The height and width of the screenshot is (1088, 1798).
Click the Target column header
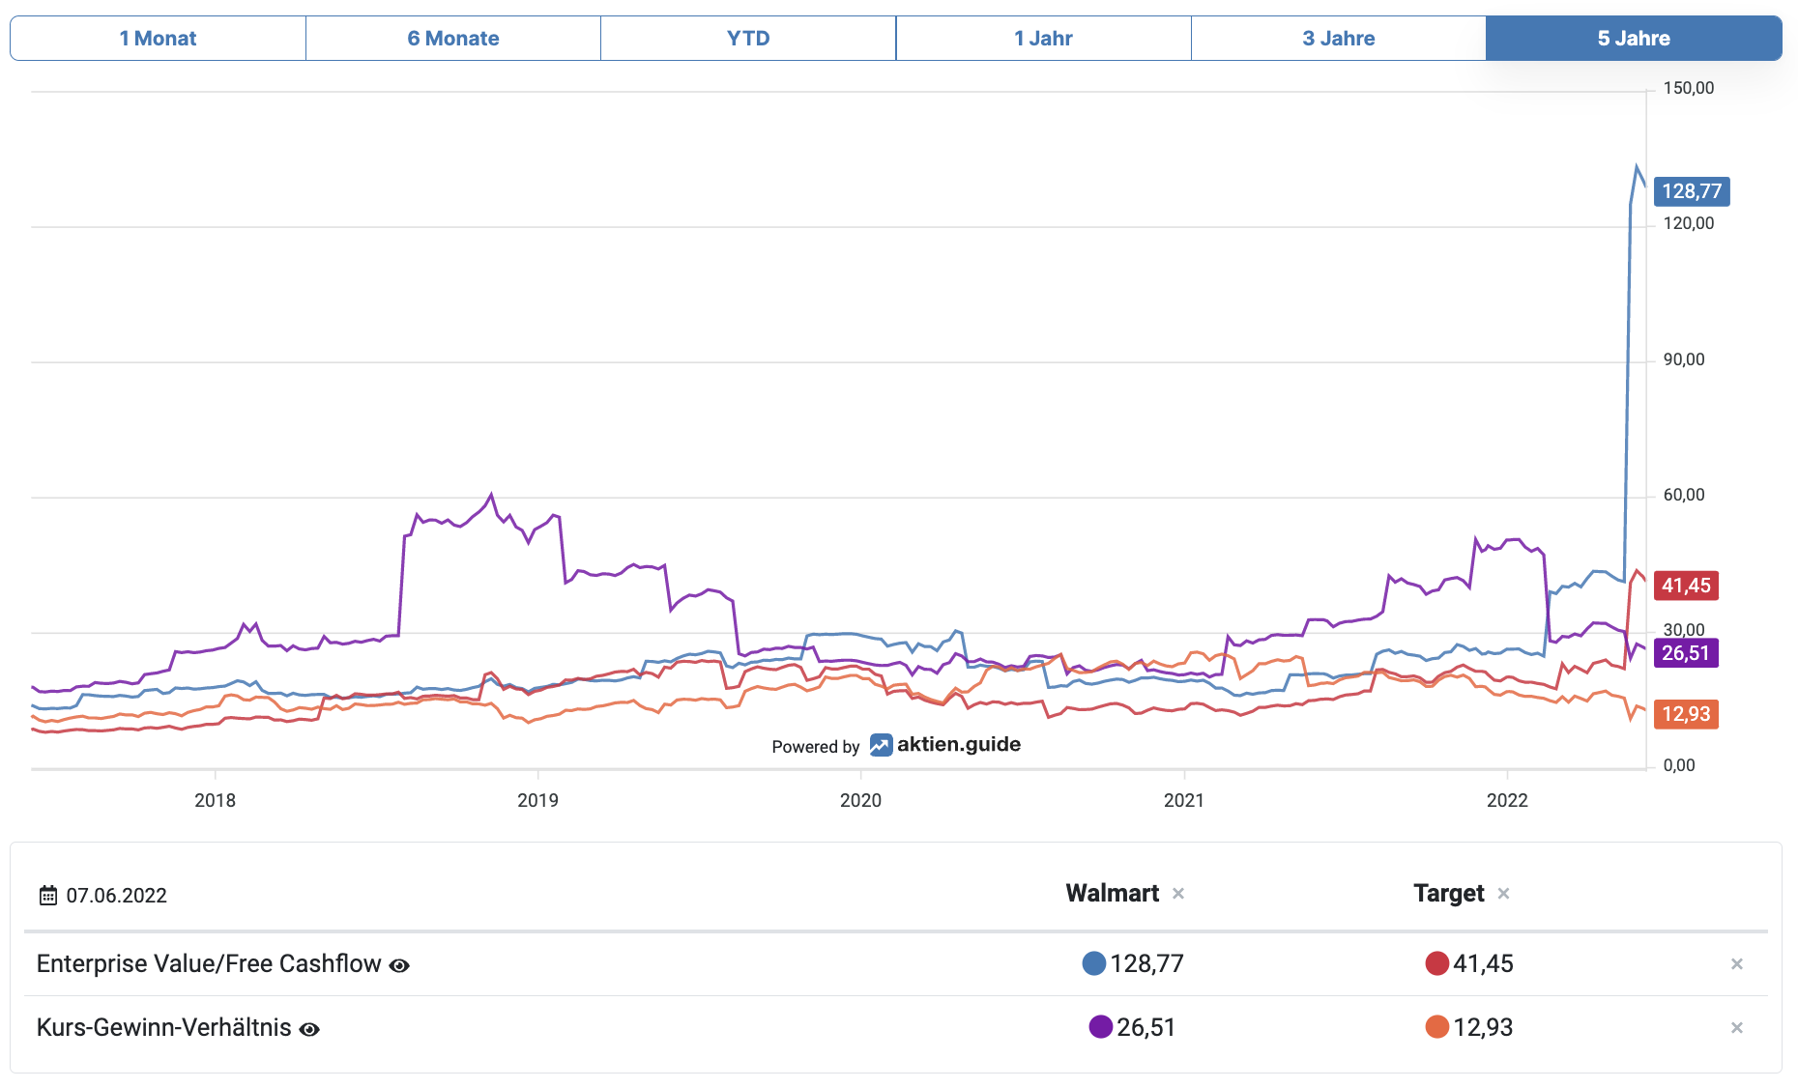[x=1448, y=893]
